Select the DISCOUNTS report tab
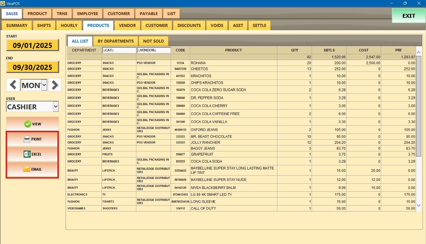426x244 pixels. (x=189, y=26)
